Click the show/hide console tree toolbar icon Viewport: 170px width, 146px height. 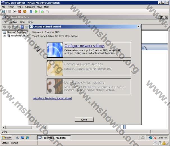pos(16,27)
